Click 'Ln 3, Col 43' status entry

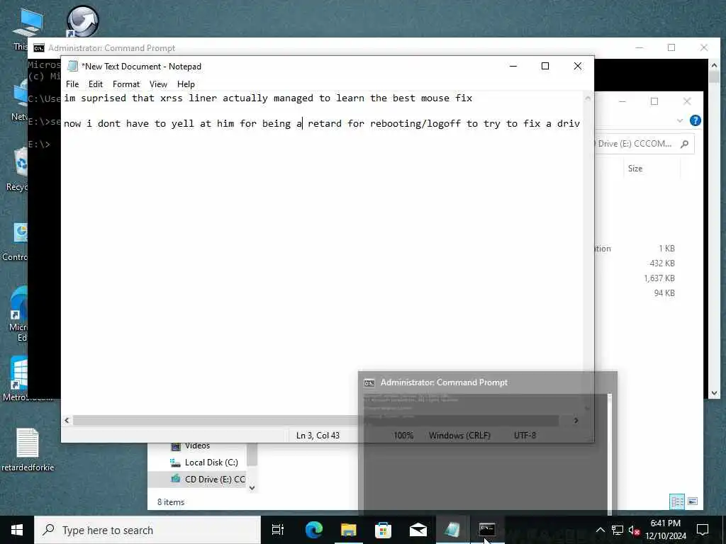click(x=318, y=436)
